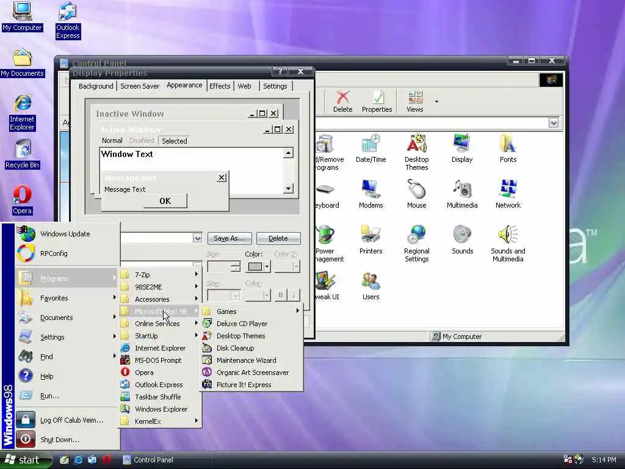Select the My Documents desktop icon
This screenshot has width=625, height=469.
[23, 63]
